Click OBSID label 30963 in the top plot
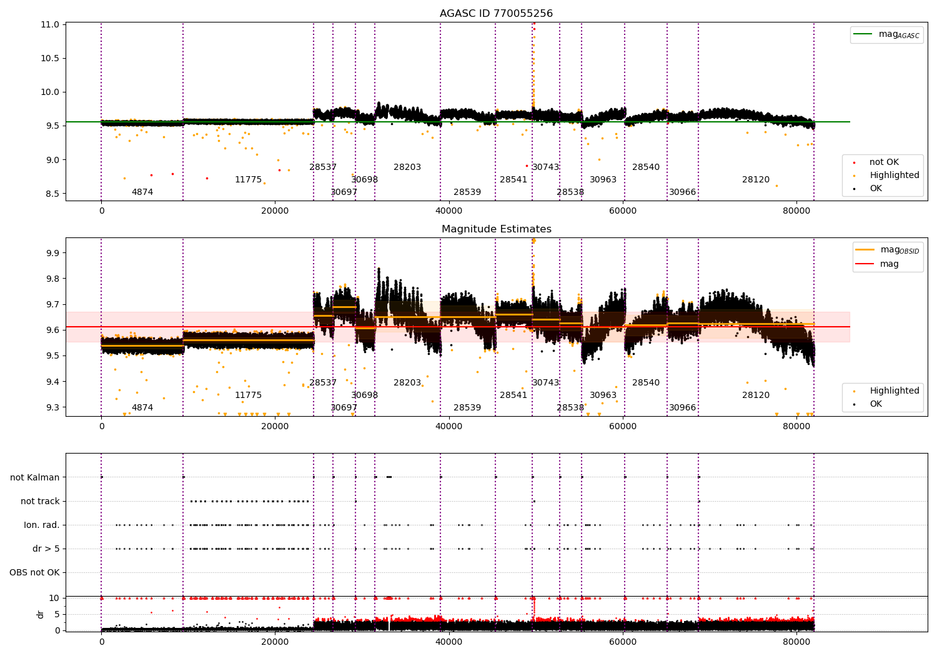 coord(603,179)
